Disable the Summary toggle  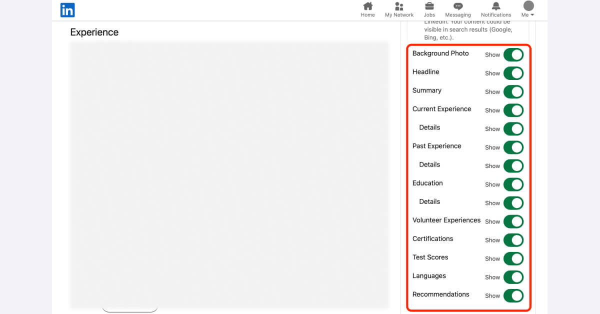point(513,91)
